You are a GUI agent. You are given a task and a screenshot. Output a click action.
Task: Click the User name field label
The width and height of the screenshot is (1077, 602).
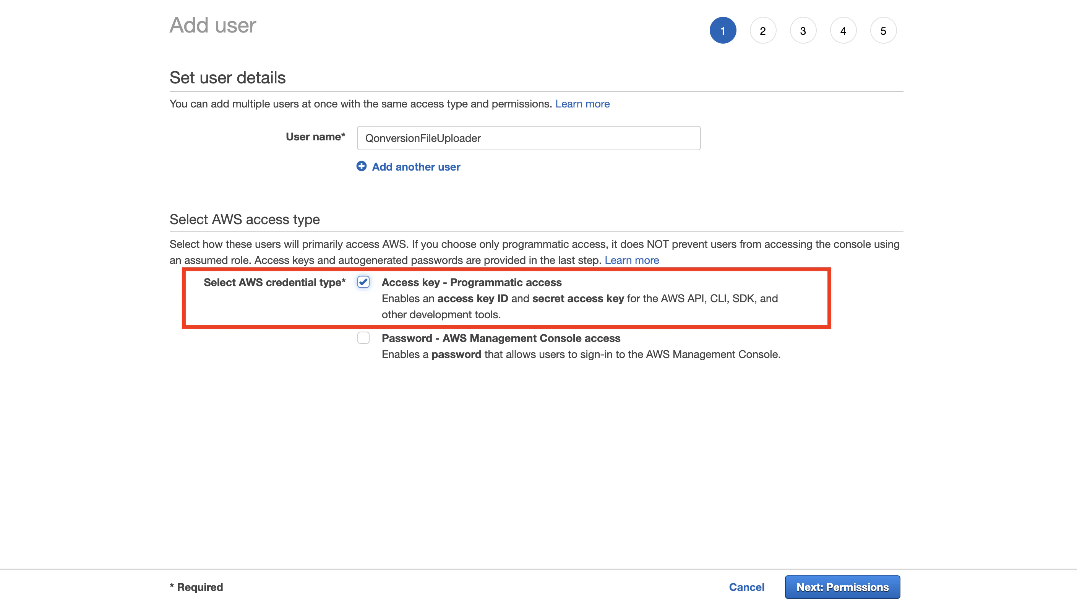[x=315, y=137]
